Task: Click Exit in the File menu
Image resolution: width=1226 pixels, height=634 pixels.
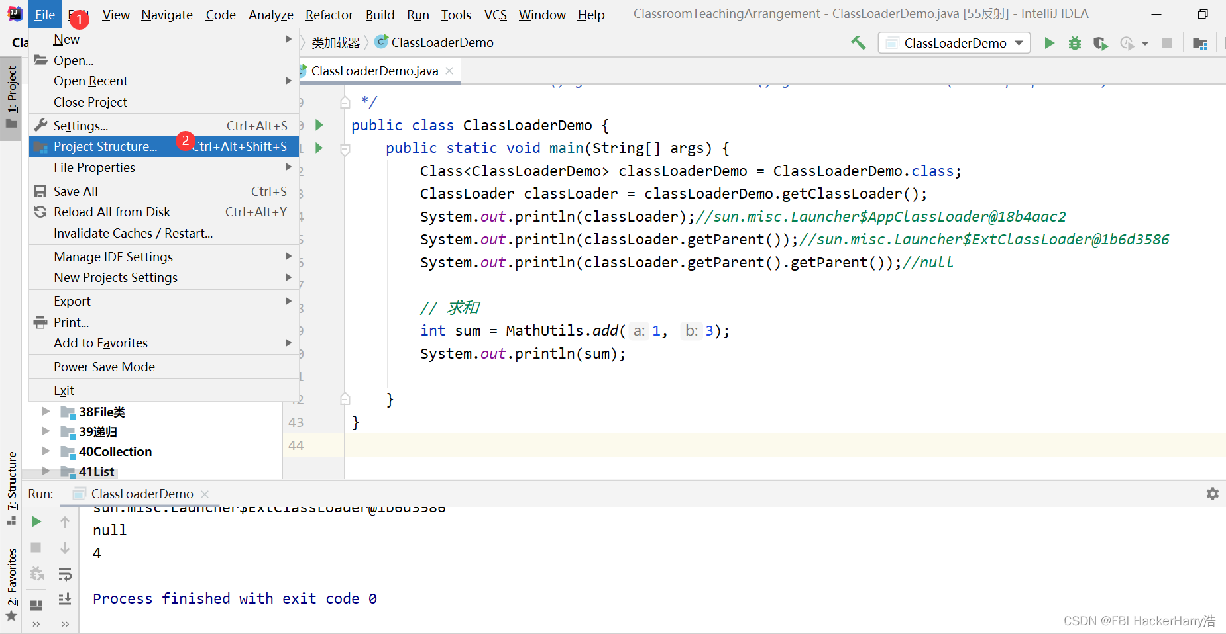Action: point(164,390)
